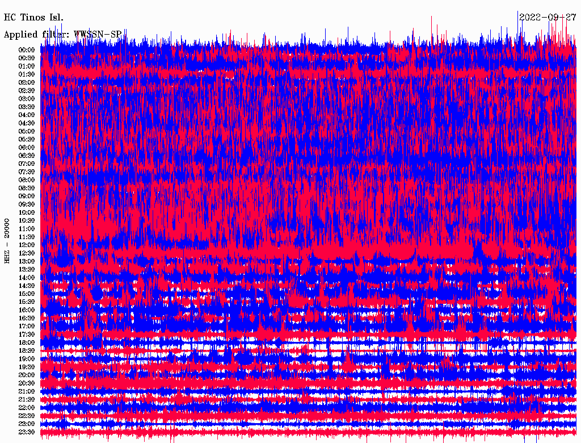This screenshot has width=581, height=443.
Task: Click the '18:30' time label
Action: pos(27,350)
